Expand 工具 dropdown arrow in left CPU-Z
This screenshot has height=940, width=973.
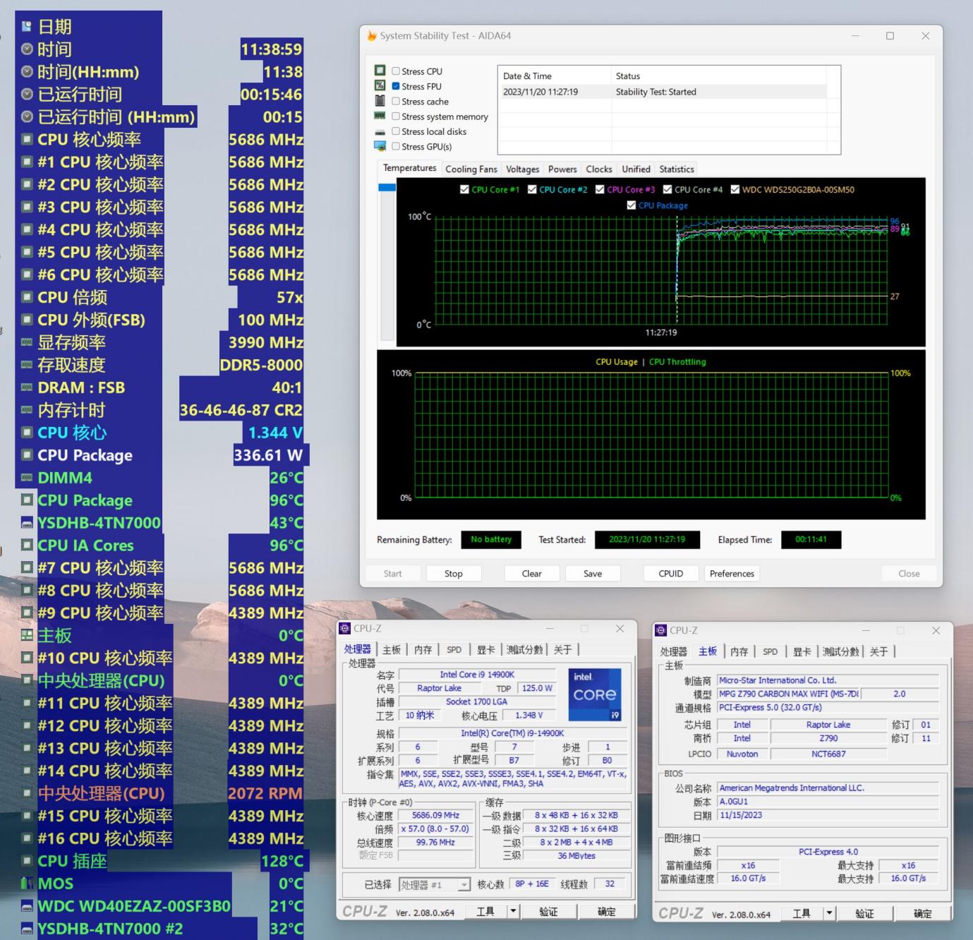[513, 911]
